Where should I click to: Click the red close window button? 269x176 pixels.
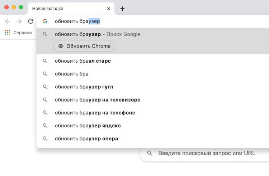pyautogui.click(x=6, y=7)
